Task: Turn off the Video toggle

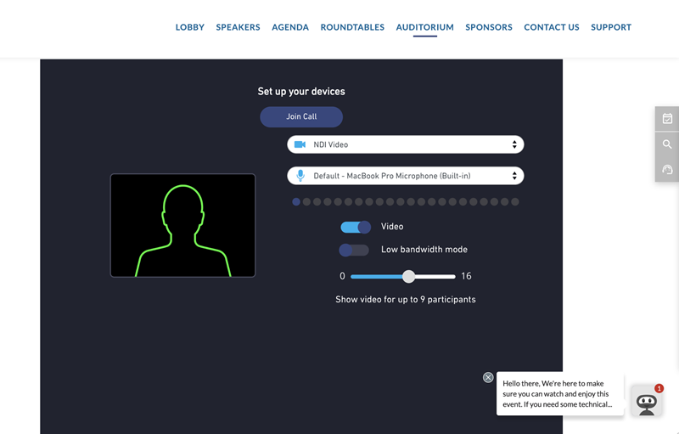Action: pyautogui.click(x=356, y=227)
